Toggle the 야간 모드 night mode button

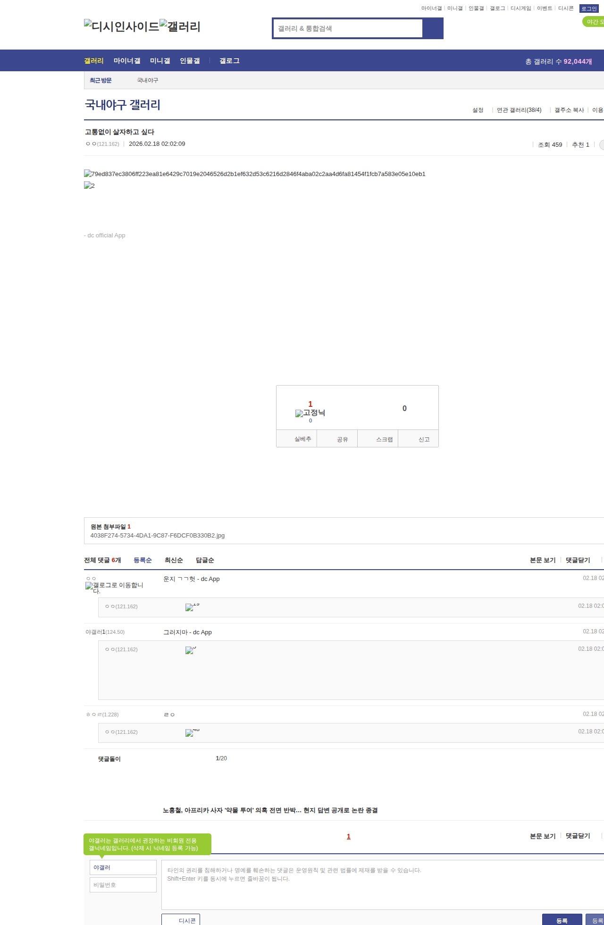[x=594, y=22]
